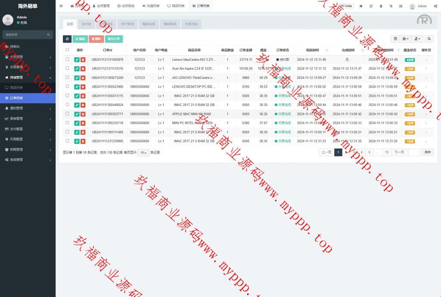
Task: Toggle the hamburger sidebar menu icon
Action: (61, 6)
